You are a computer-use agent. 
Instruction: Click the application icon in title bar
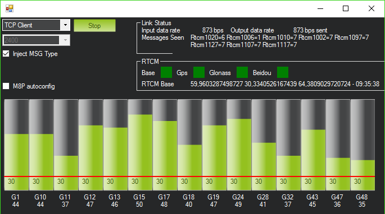pyautogui.click(x=10, y=8)
